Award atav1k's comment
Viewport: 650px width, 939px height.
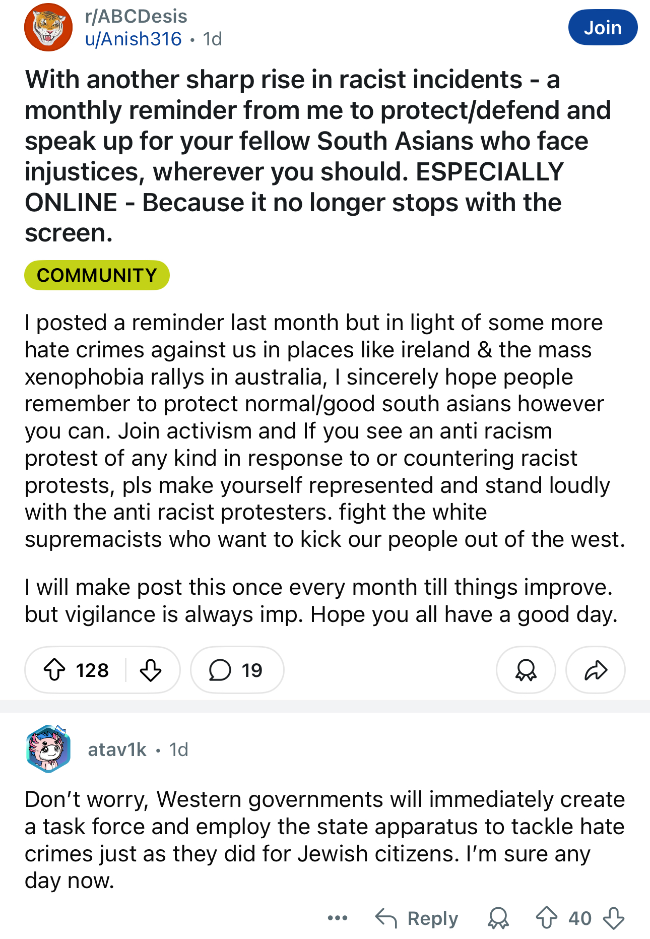(498, 918)
